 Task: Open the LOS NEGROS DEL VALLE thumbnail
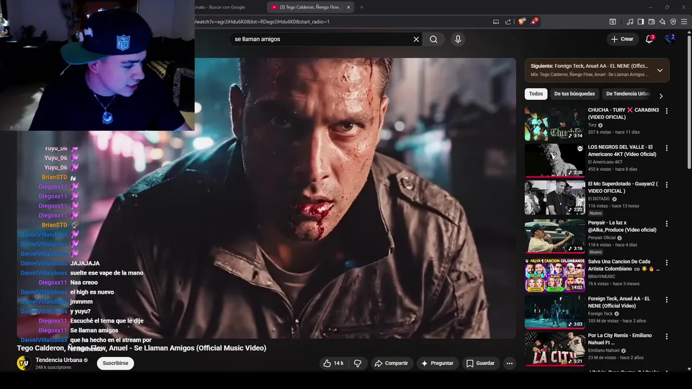point(555,160)
